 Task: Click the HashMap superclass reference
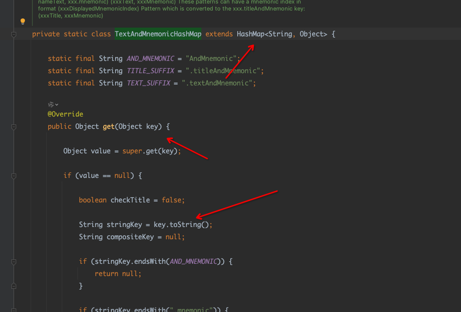(x=250, y=34)
